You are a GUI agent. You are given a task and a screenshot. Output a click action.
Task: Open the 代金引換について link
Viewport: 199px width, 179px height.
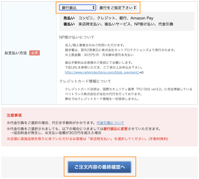pos(110,123)
